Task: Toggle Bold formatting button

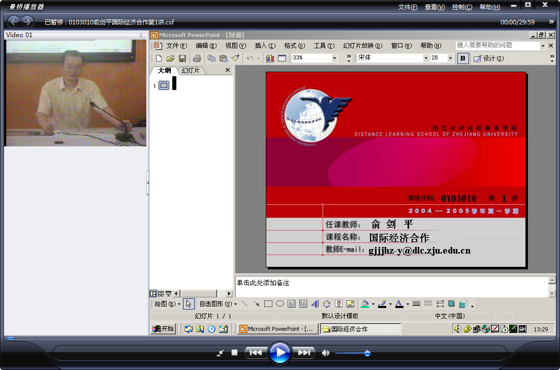Action: click(x=463, y=58)
